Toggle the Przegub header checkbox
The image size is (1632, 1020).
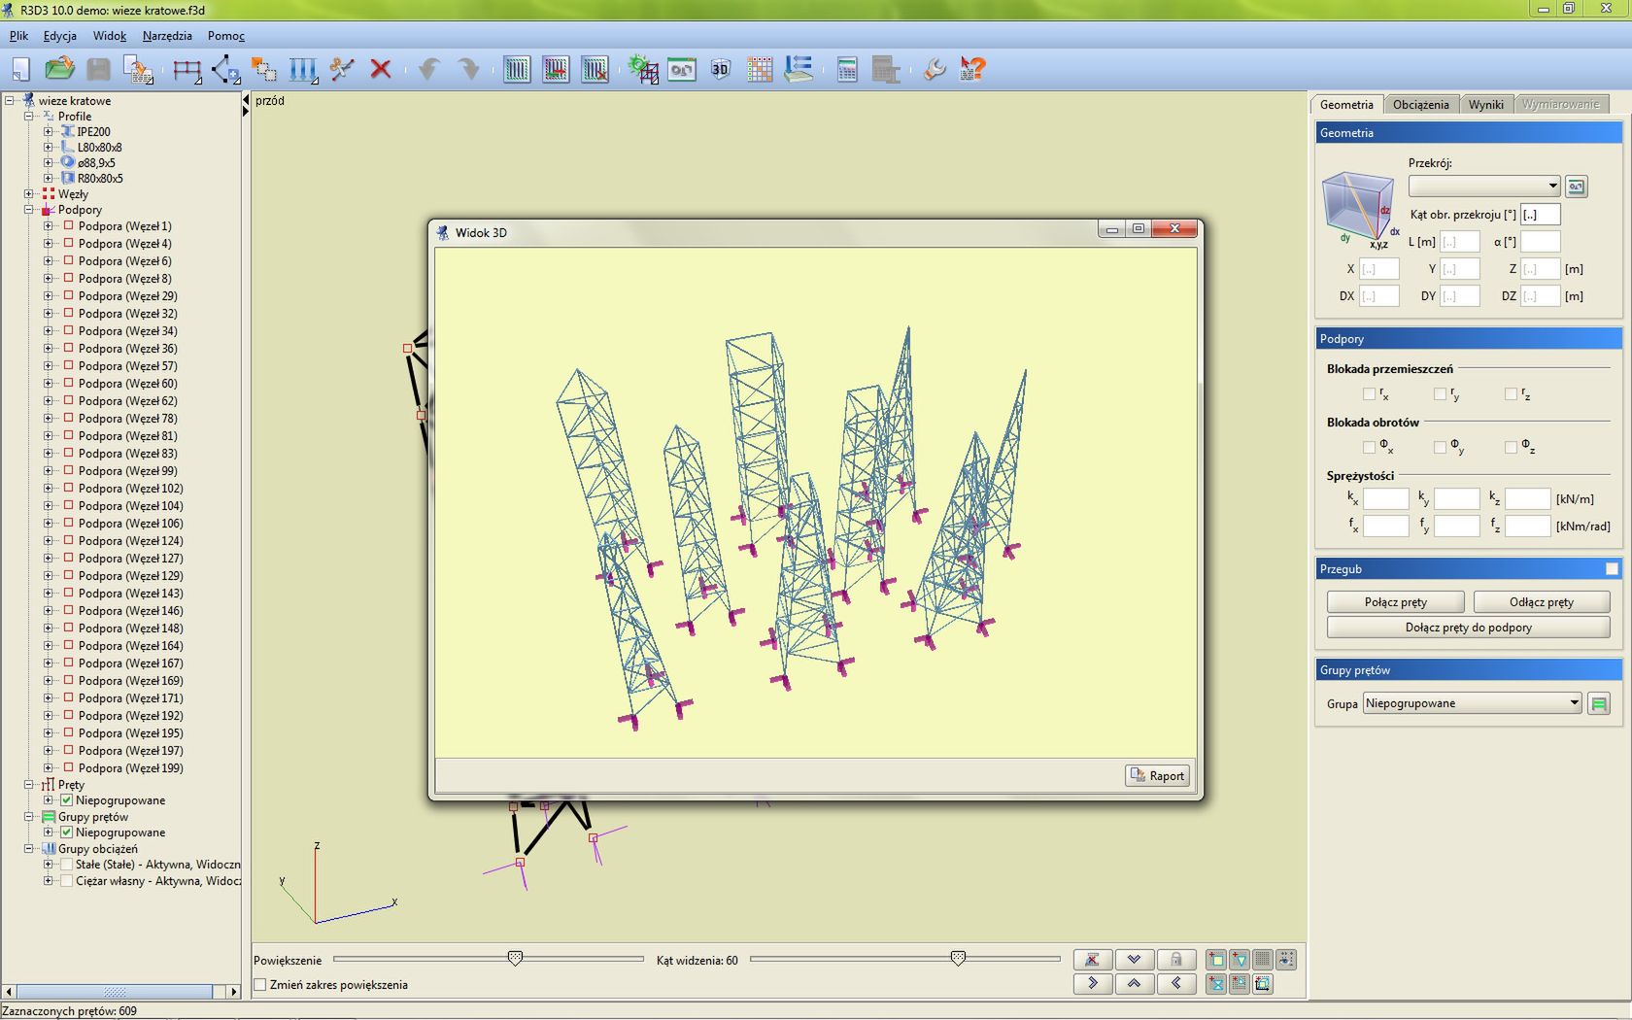[1612, 569]
